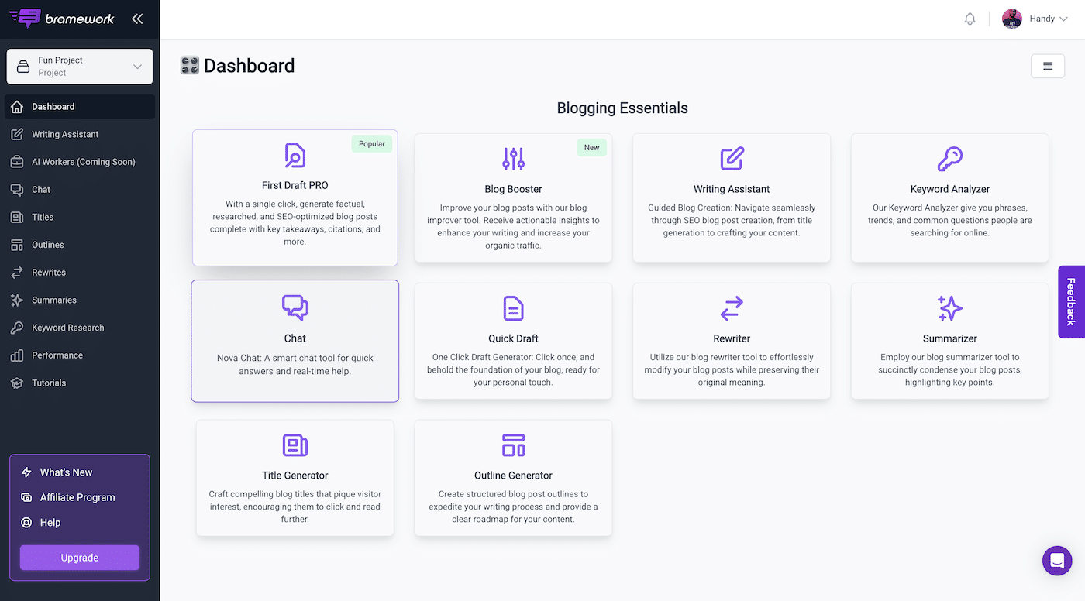Image resolution: width=1085 pixels, height=601 pixels.
Task: Click the Bramework logo
Action: coord(62,19)
